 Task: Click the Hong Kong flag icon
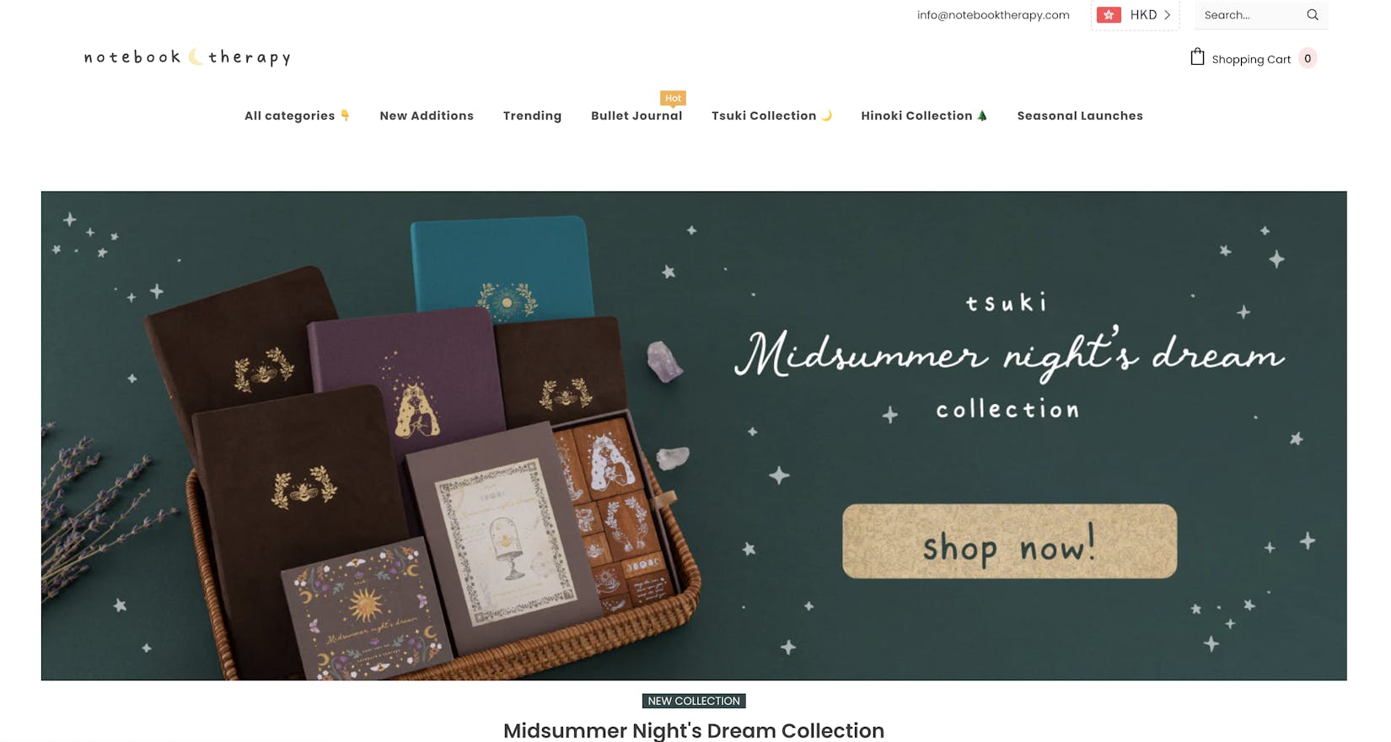(x=1109, y=15)
